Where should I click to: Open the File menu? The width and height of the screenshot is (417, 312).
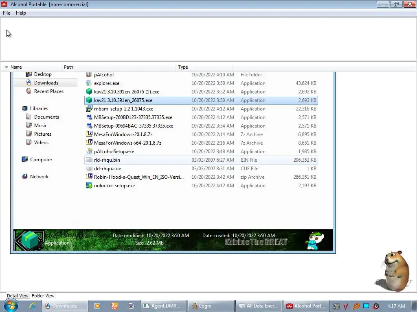coord(7,13)
